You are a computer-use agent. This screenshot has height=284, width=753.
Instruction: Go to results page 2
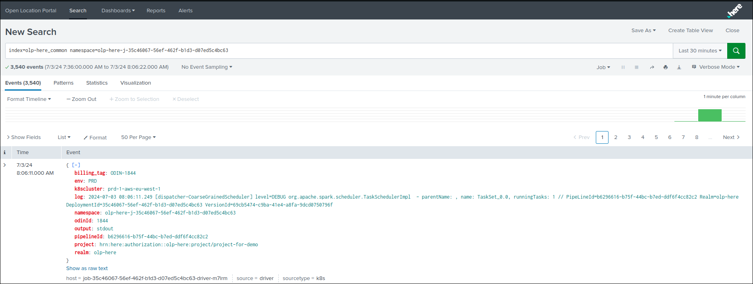[x=616, y=137]
